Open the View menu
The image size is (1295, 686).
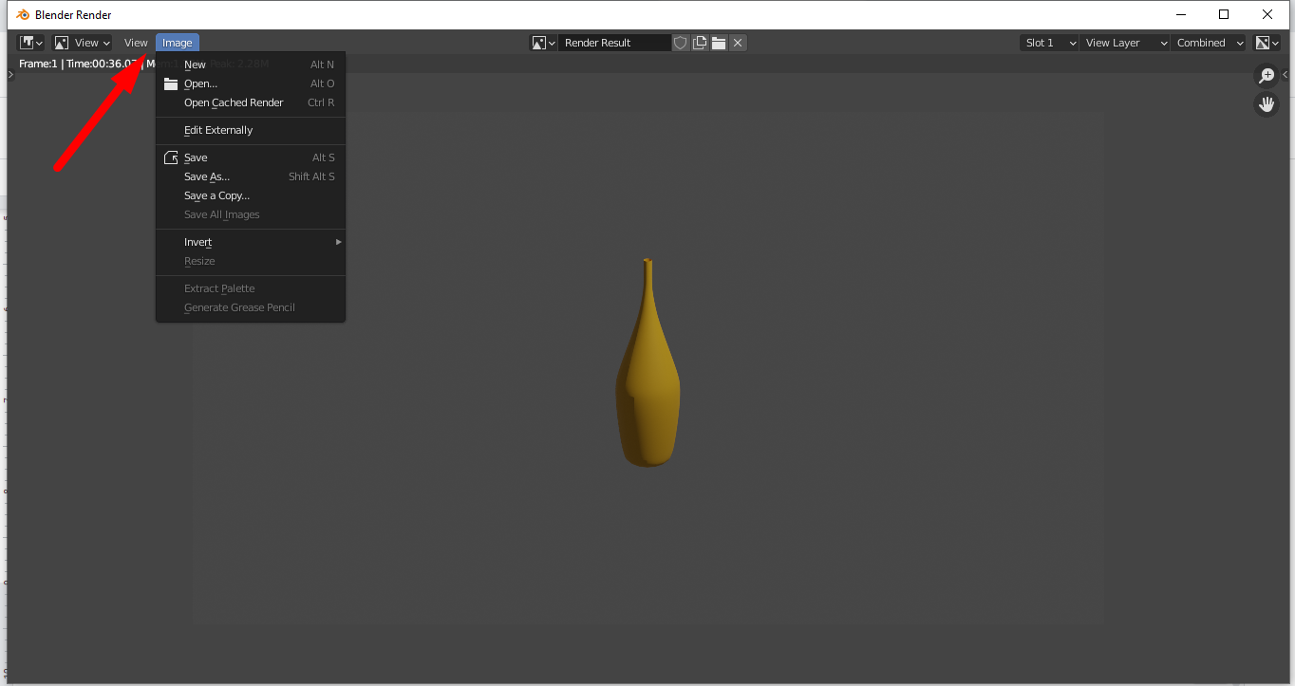pyautogui.click(x=135, y=42)
